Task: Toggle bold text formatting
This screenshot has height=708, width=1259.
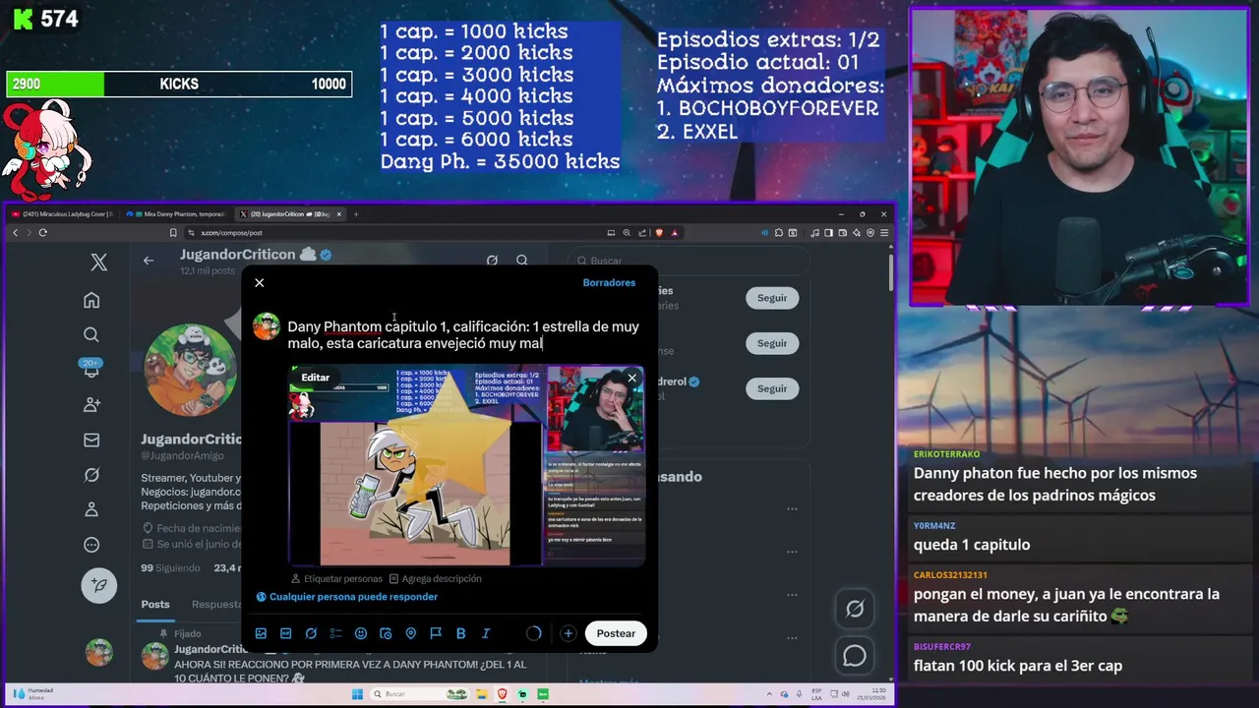Action: pyautogui.click(x=460, y=634)
